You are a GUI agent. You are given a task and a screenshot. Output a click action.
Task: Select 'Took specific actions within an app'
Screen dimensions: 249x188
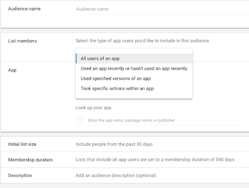[134, 88]
